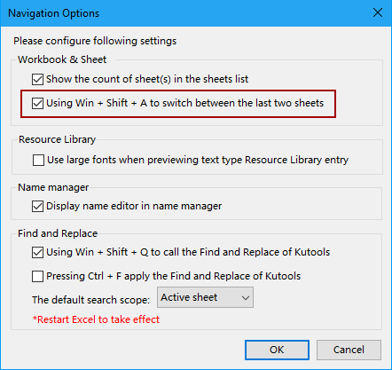
Task: Uncheck the Display name editor in name manager box
Action: [x=37, y=207]
